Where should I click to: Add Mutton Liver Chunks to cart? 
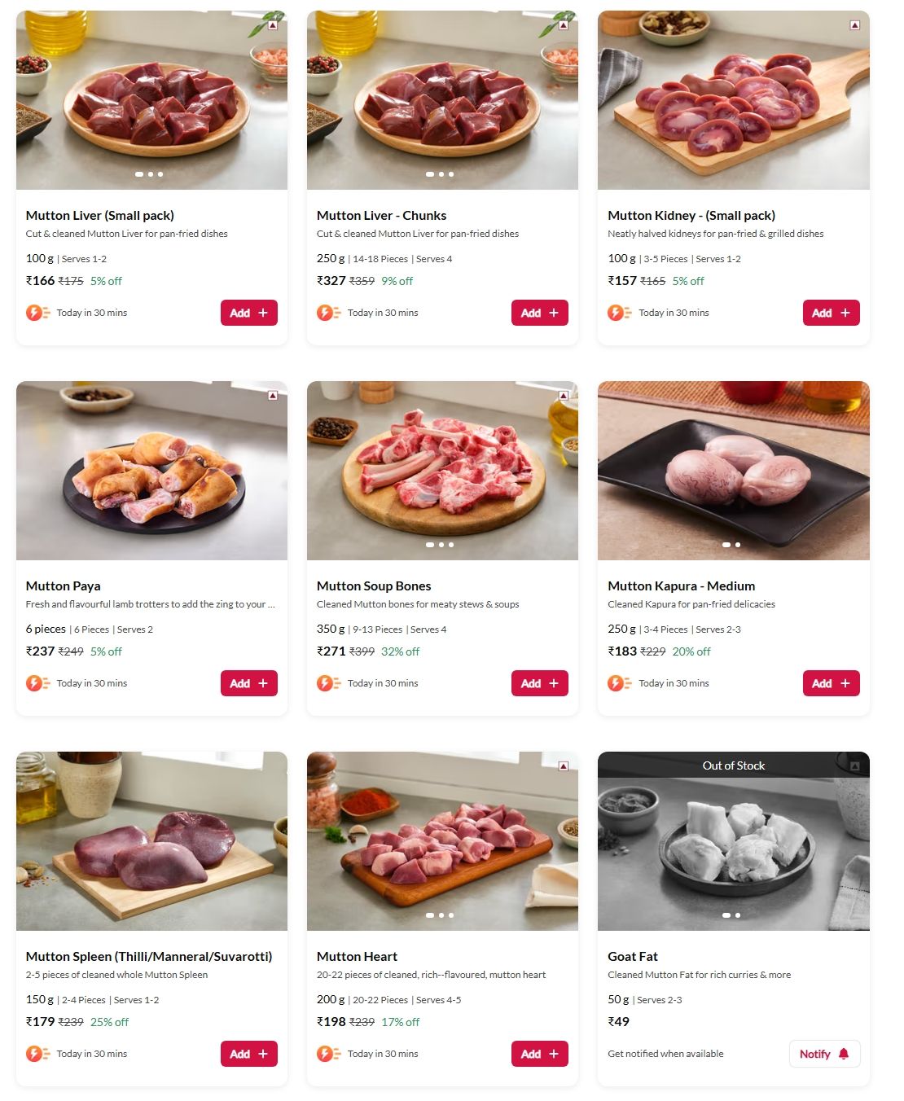(539, 313)
